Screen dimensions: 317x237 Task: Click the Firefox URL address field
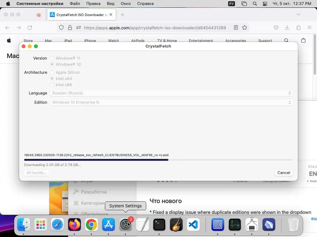coord(155,27)
